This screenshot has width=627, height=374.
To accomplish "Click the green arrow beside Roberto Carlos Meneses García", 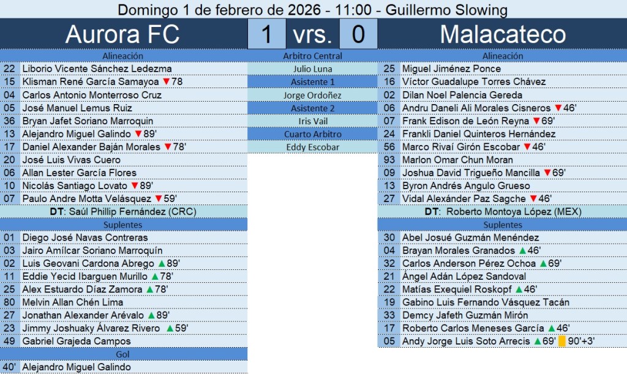I will tap(550, 329).
